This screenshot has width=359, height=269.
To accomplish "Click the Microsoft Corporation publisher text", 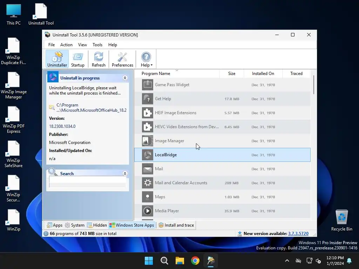I will [70, 142].
